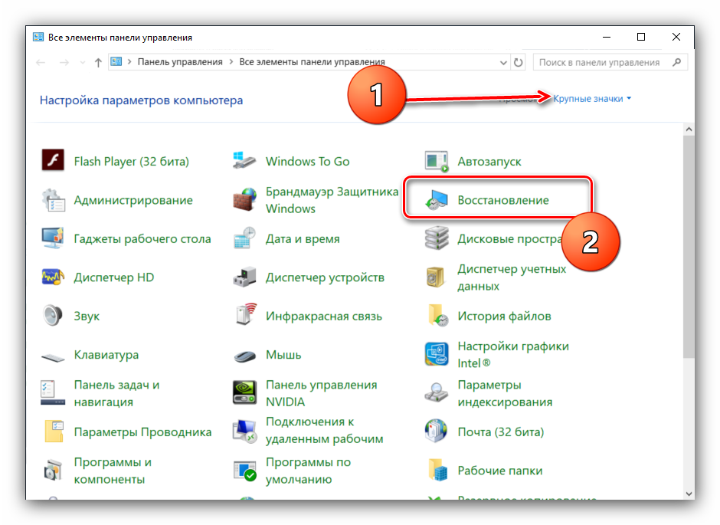Open the Параметры индексирования magnifier icon

[x=437, y=392]
